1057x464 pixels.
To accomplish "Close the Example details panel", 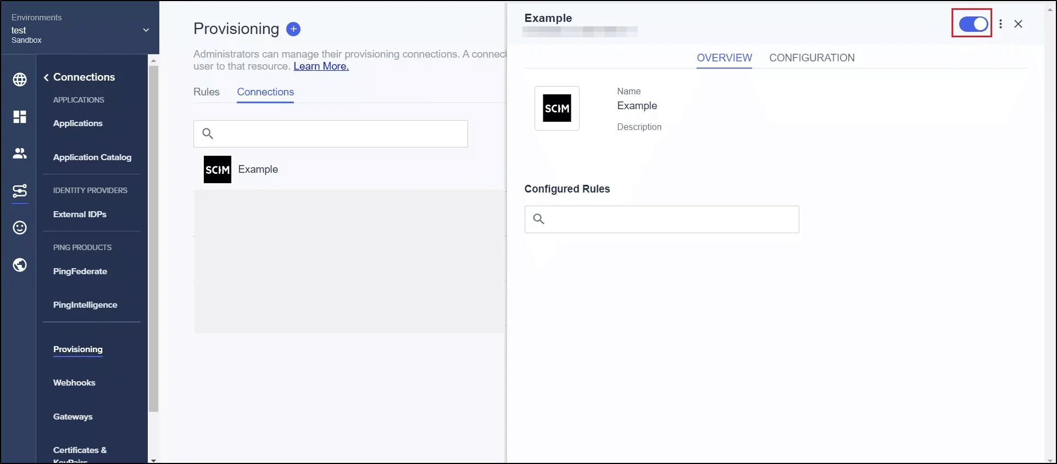I will [x=1018, y=24].
